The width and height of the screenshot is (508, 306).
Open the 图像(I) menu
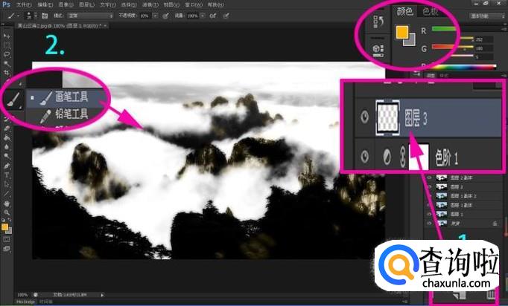66,4
